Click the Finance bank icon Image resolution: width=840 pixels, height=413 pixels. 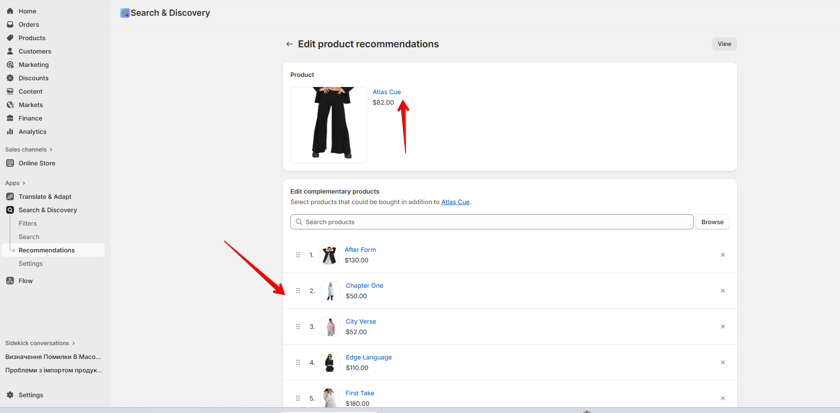click(10, 118)
